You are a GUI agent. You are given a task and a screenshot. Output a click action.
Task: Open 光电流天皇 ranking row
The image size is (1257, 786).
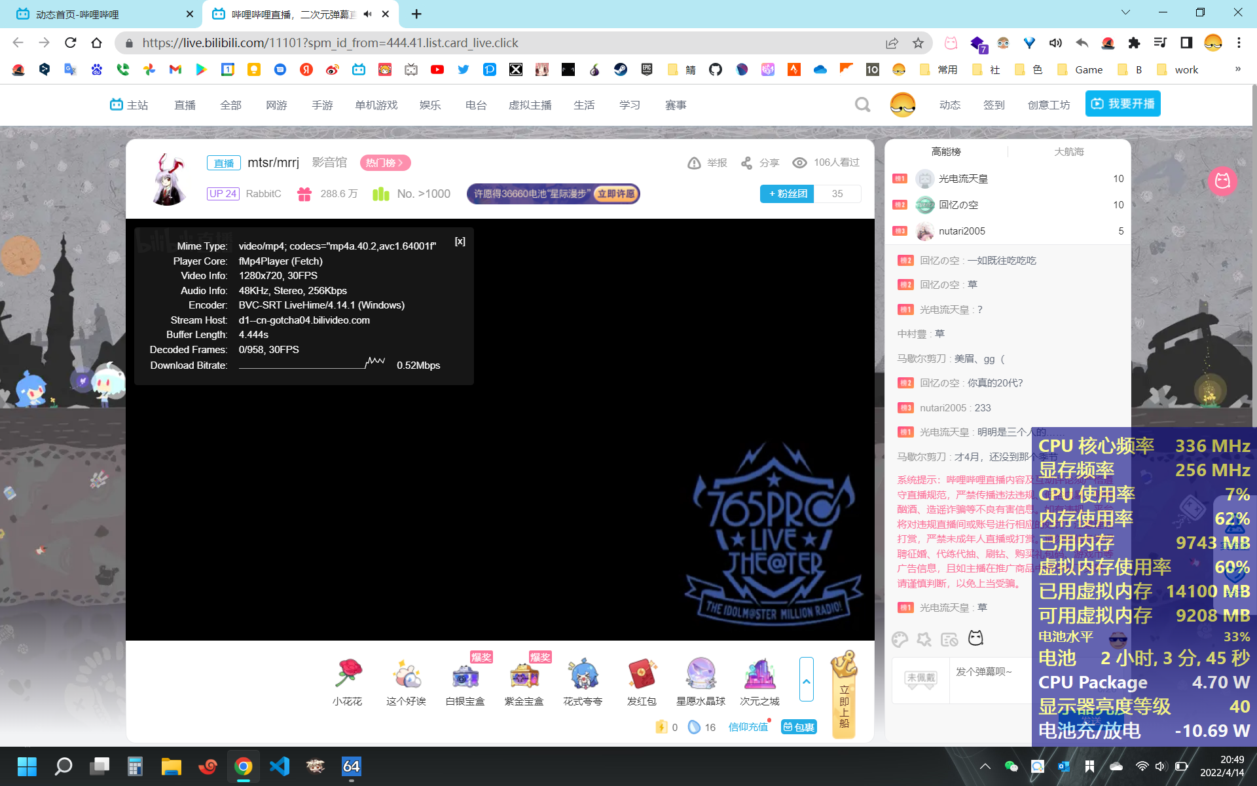point(1008,179)
